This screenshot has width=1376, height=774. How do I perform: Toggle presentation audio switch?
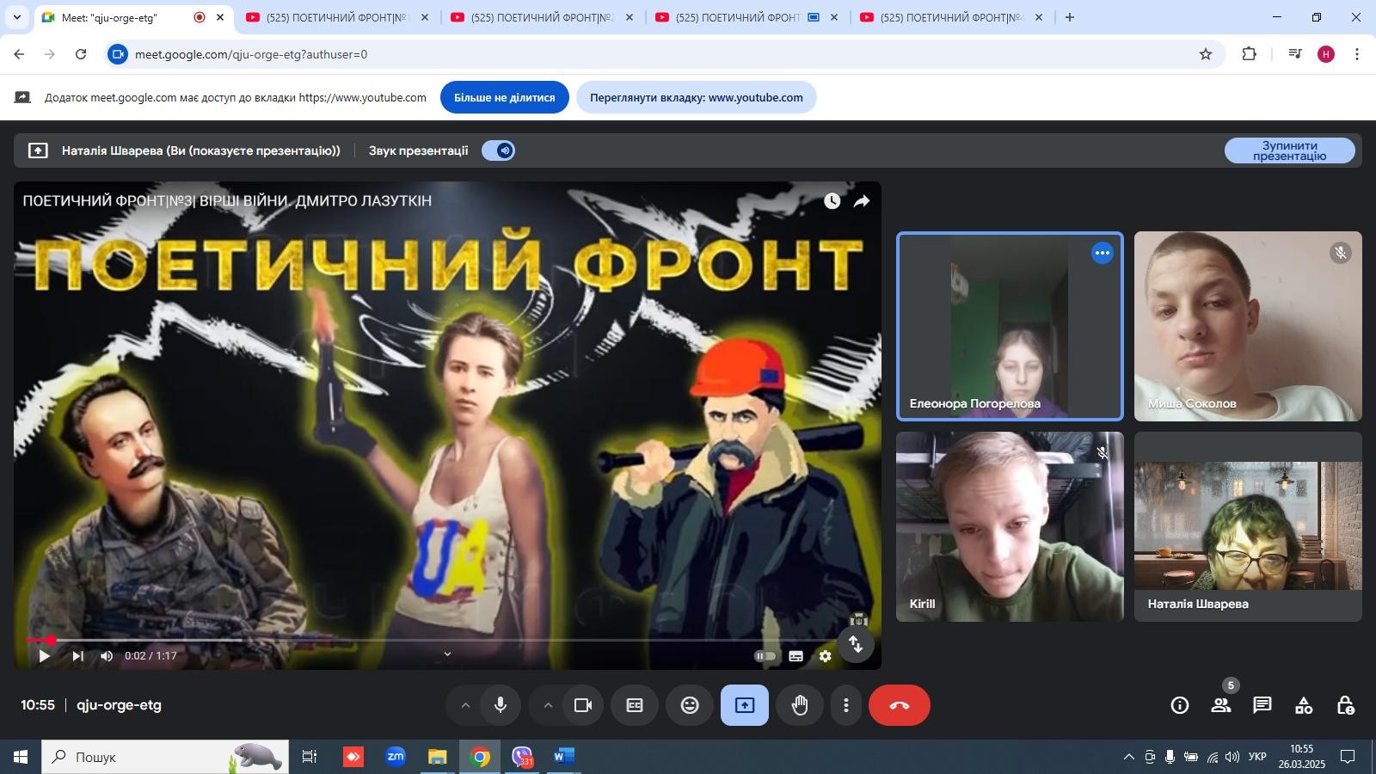pyautogui.click(x=498, y=150)
